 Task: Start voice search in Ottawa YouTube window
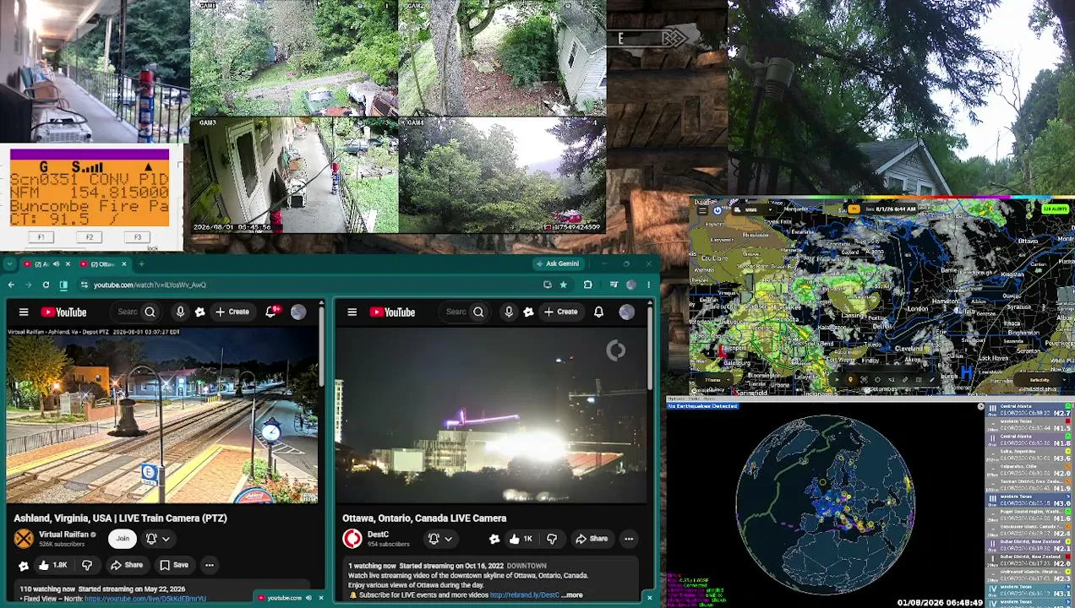click(509, 312)
